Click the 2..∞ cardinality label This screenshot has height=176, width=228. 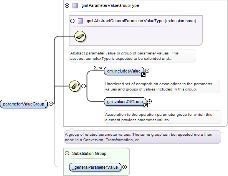coord(97,68)
